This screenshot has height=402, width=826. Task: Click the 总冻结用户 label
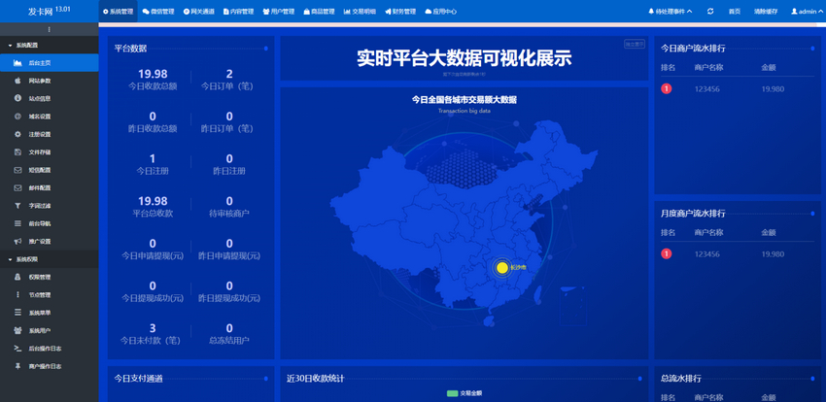229,341
